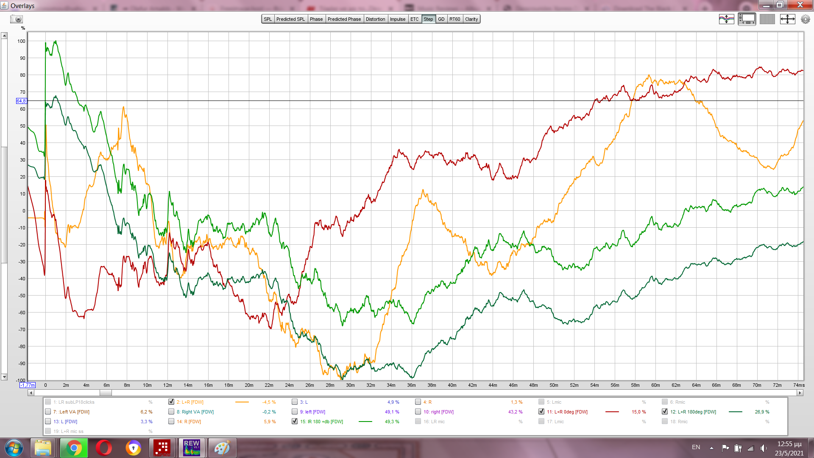Select the Predicted Phase tab
The height and width of the screenshot is (458, 814).
(x=344, y=19)
